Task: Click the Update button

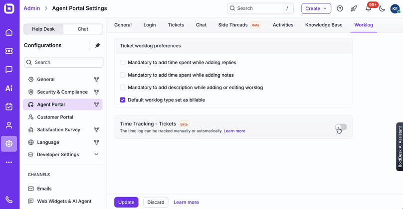Action: [x=126, y=202]
